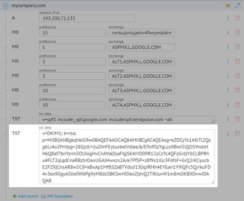Focus the exchange field ASPMX.L.GOOGLE.COM
Image resolution: width=244 pixels, height=201 pixels.
142,47
